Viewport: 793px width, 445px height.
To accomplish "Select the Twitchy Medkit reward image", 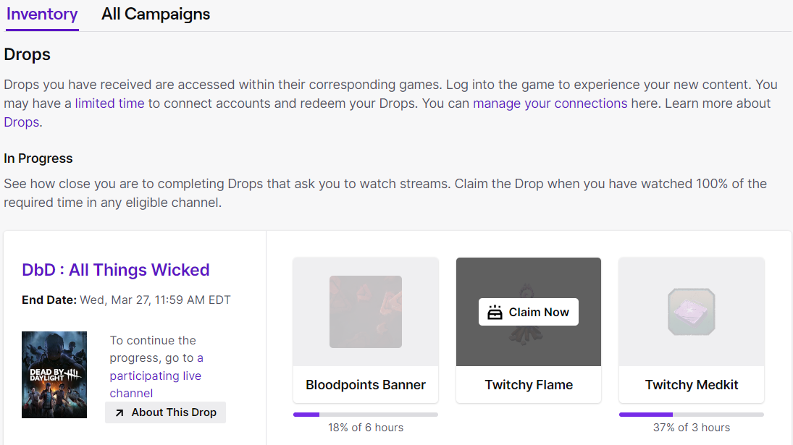I will tap(691, 311).
